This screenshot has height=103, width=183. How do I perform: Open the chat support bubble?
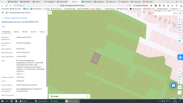pos(174,86)
